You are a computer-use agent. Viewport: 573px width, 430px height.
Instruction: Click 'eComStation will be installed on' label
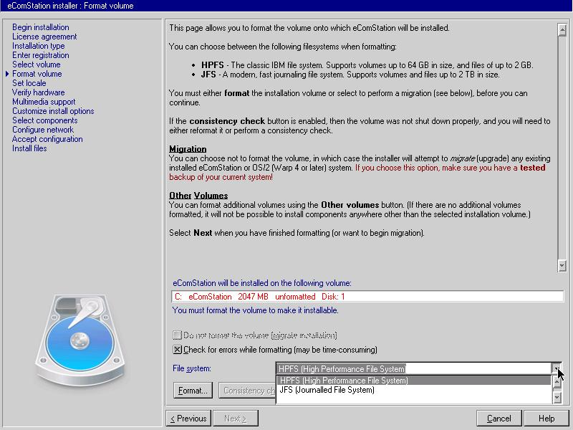[262, 283]
